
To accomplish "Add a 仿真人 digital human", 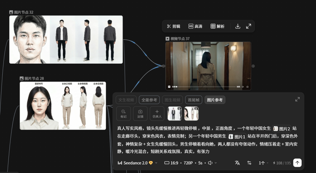I will (x=157, y=113).
